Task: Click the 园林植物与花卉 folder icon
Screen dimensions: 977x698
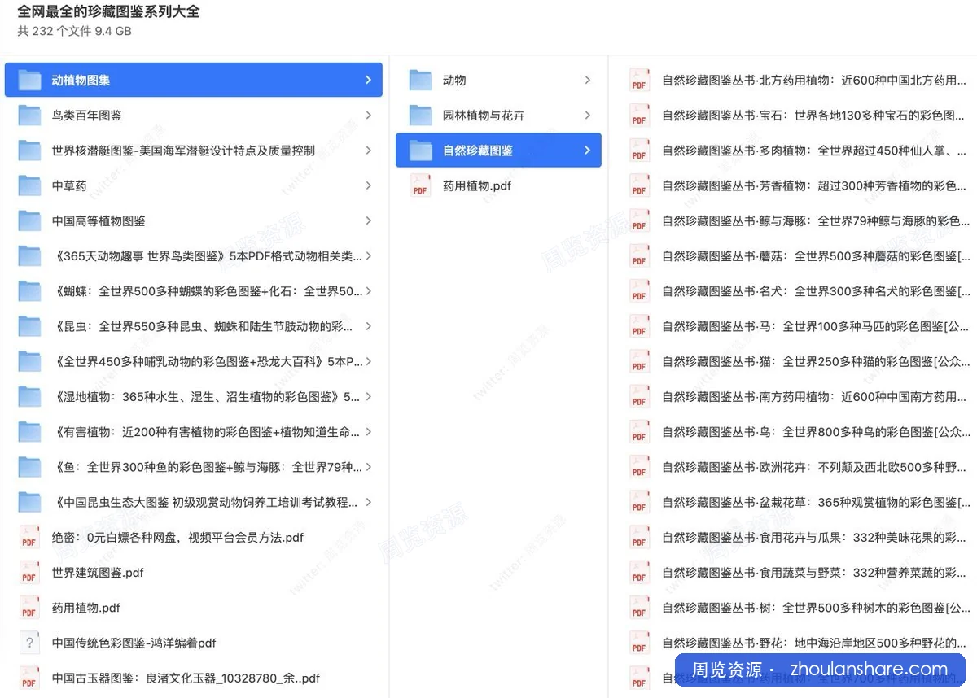Action: [420, 115]
